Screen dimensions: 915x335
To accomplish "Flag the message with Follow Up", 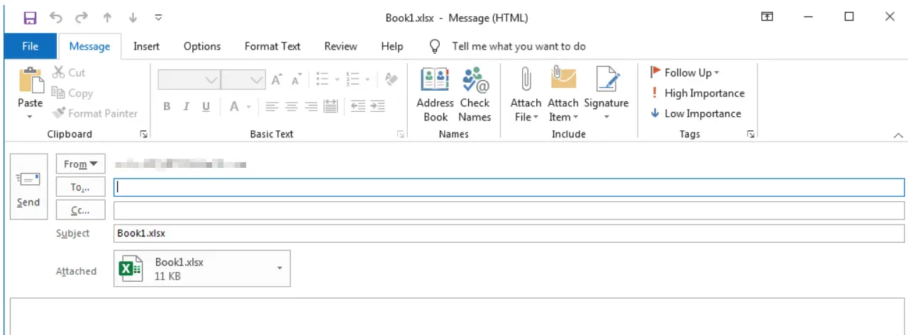I will pyautogui.click(x=684, y=72).
